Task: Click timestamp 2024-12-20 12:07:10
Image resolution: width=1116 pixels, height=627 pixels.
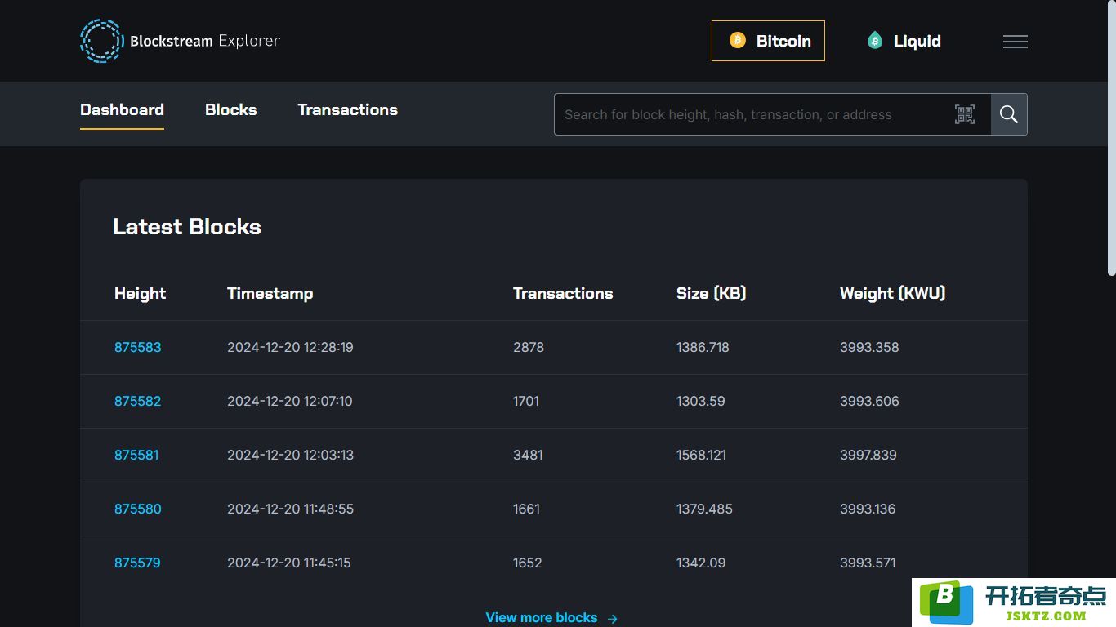Action: [290, 401]
